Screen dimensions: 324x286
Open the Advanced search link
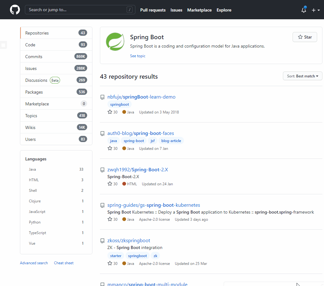34,263
